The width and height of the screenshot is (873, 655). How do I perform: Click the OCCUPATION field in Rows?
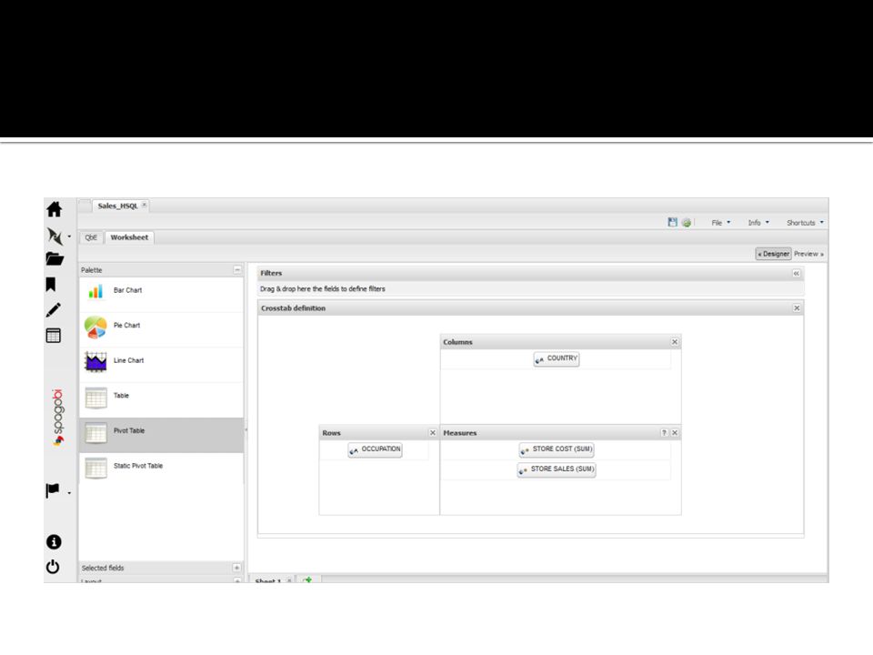pyautogui.click(x=375, y=449)
